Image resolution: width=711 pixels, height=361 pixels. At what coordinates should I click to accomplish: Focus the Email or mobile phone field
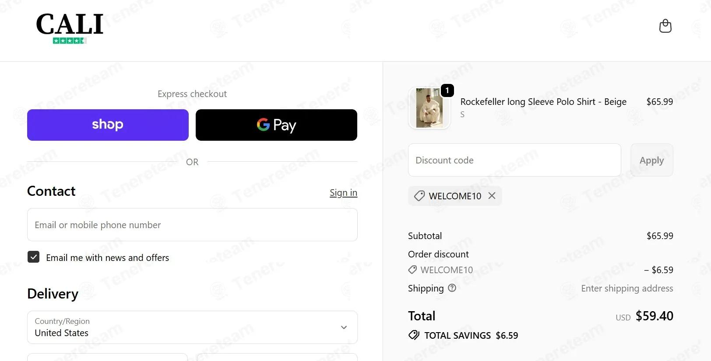(192, 225)
